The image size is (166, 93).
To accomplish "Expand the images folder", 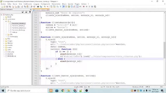I will [4, 41].
